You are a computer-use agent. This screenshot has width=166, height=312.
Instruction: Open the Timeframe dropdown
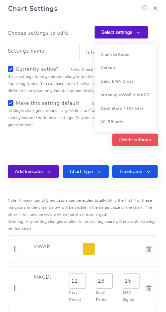point(135,171)
